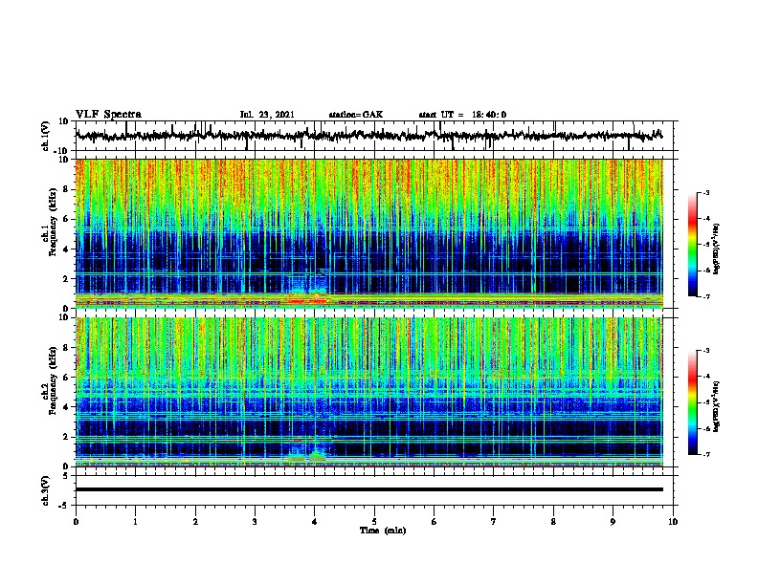Click the time axis tick label "0"
This screenshot has width=758, height=585.
(x=76, y=521)
